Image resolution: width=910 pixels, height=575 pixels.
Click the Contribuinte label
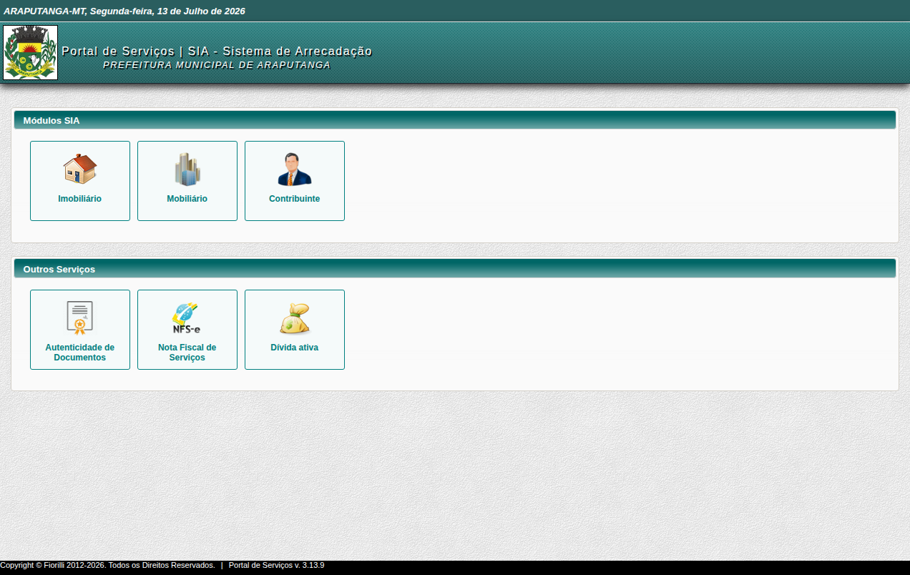295,199
